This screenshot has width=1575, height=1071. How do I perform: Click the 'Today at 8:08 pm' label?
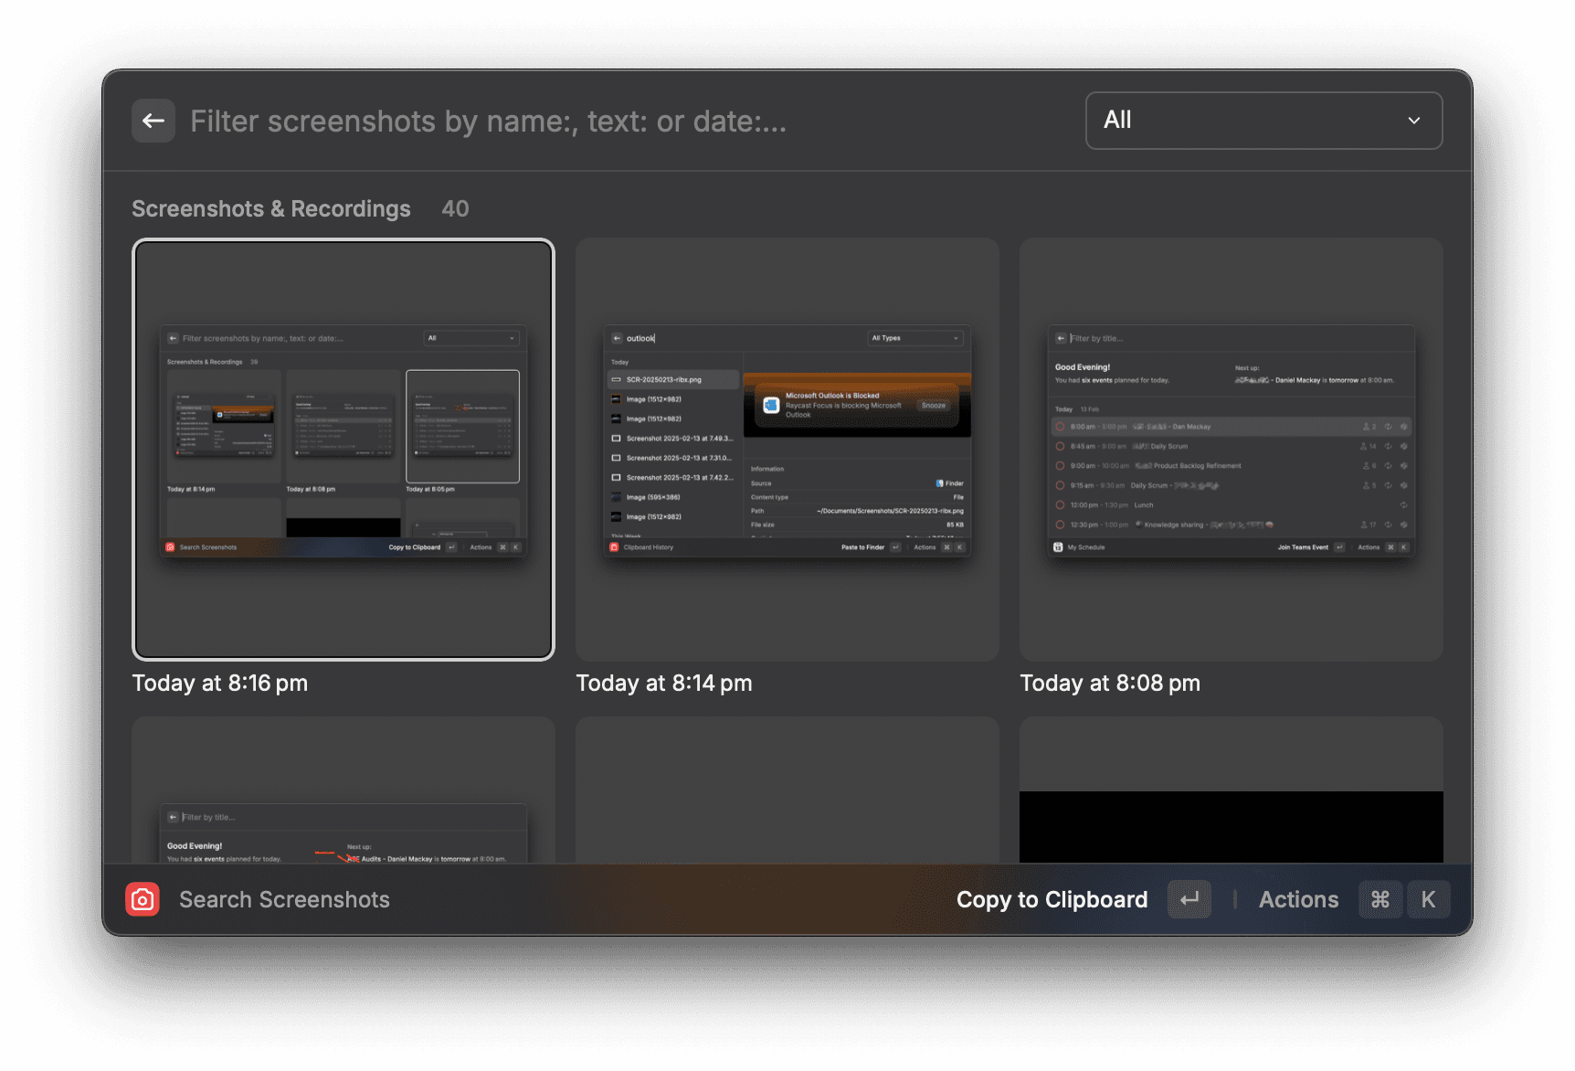[x=1110, y=684]
